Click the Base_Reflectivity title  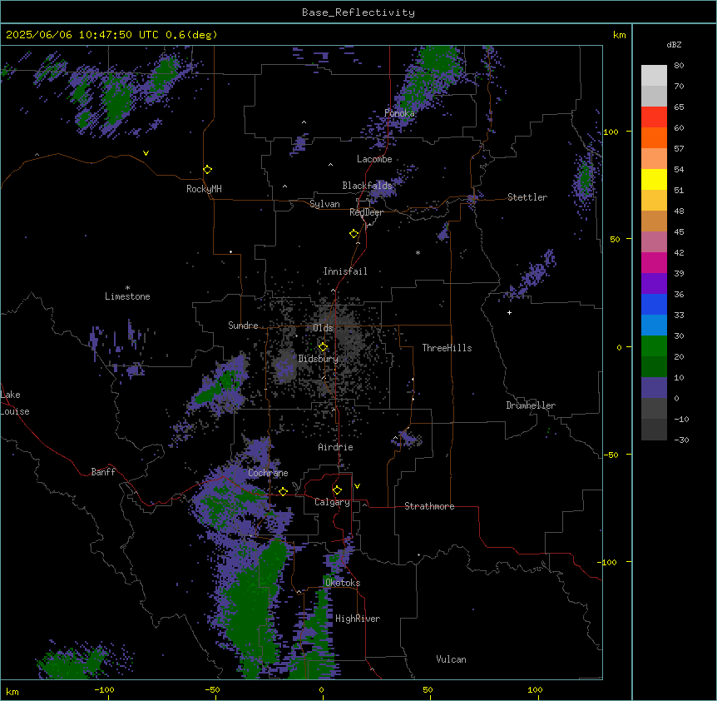point(358,12)
